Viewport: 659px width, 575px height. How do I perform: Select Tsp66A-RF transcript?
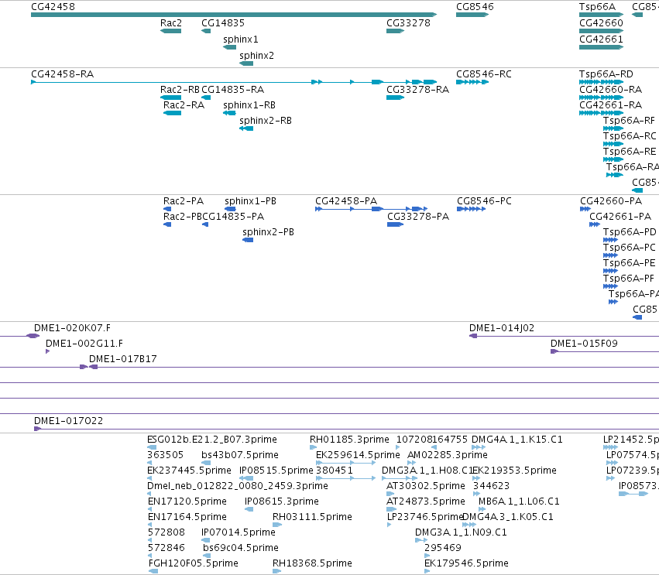(613, 128)
